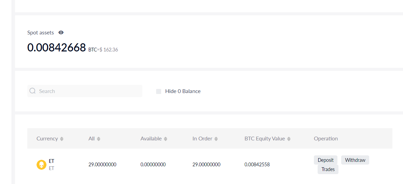This screenshot has width=403, height=184.
Task: Toggle the Spot assets visibility eye icon
Action: pos(61,33)
